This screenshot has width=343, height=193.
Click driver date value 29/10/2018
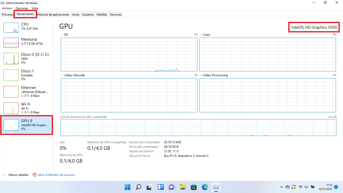pos(171,147)
